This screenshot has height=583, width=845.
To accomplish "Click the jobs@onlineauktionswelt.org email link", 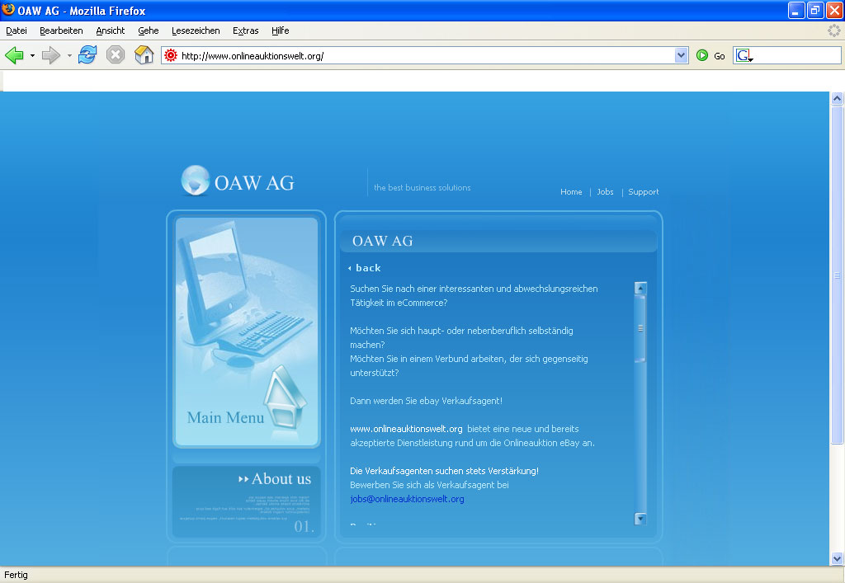I will pos(407,499).
